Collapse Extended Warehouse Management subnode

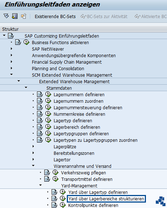(x=19, y=81)
